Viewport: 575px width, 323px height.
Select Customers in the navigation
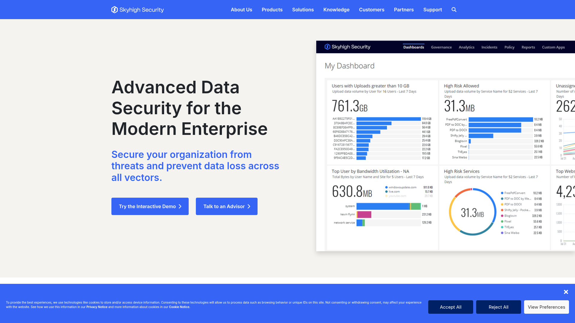click(372, 10)
